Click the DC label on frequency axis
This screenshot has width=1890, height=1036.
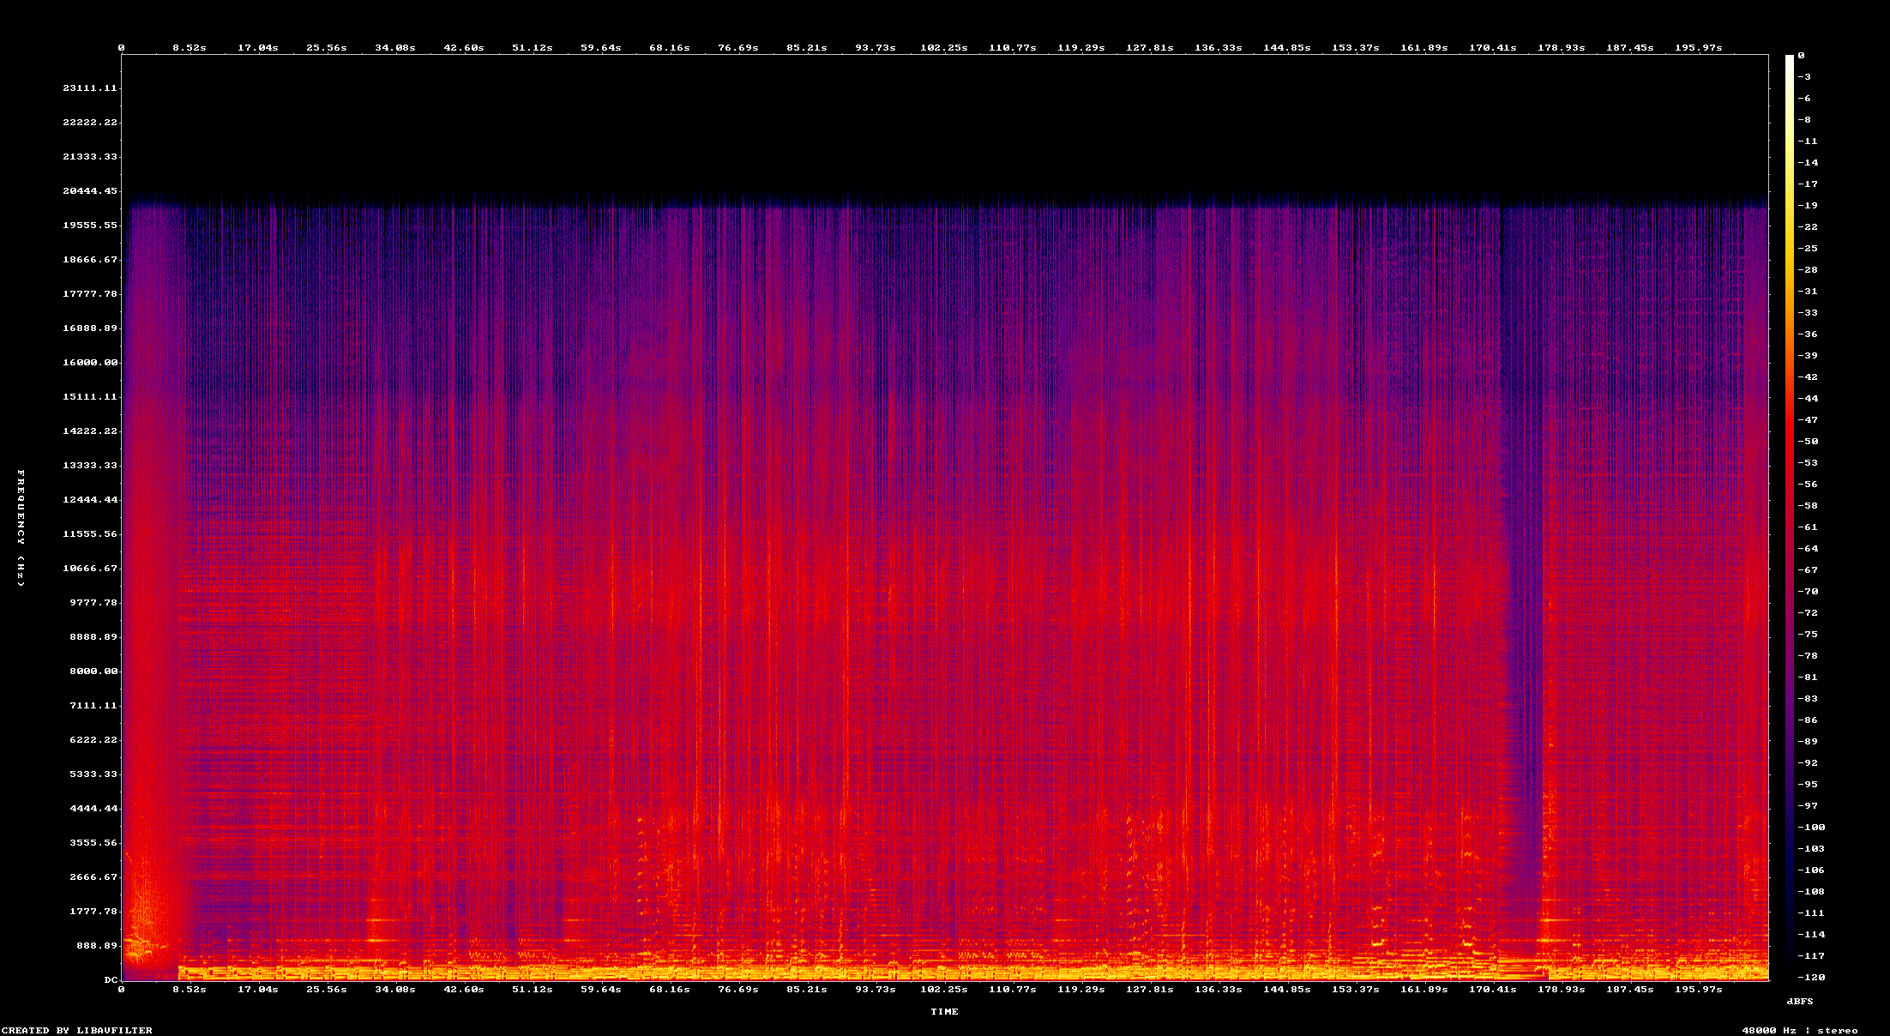111,980
